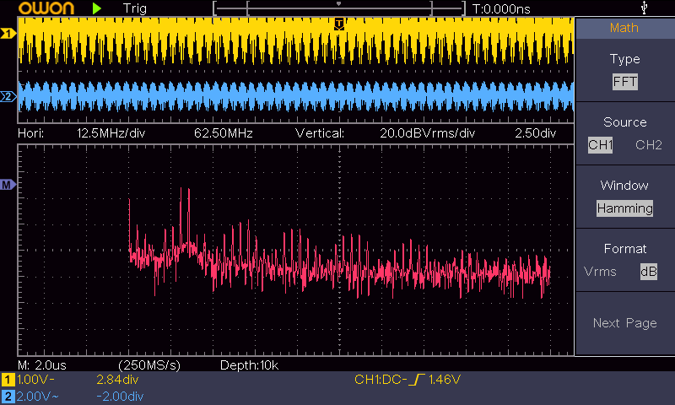Viewport: 675px width, 405px height.
Task: Set the Format to Vrms
Action: point(600,272)
